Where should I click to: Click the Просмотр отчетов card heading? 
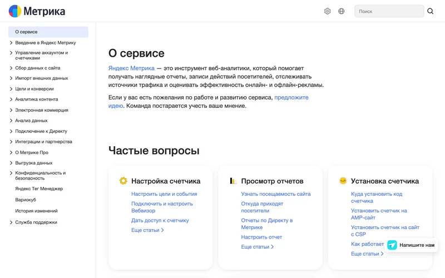tap(272, 181)
